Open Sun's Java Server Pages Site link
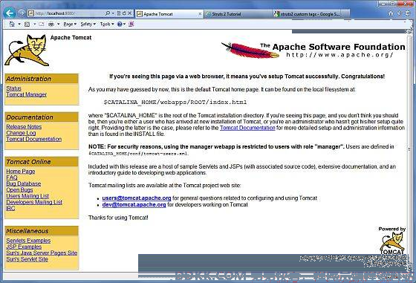Image resolution: width=416 pixels, height=283 pixels. (42, 253)
